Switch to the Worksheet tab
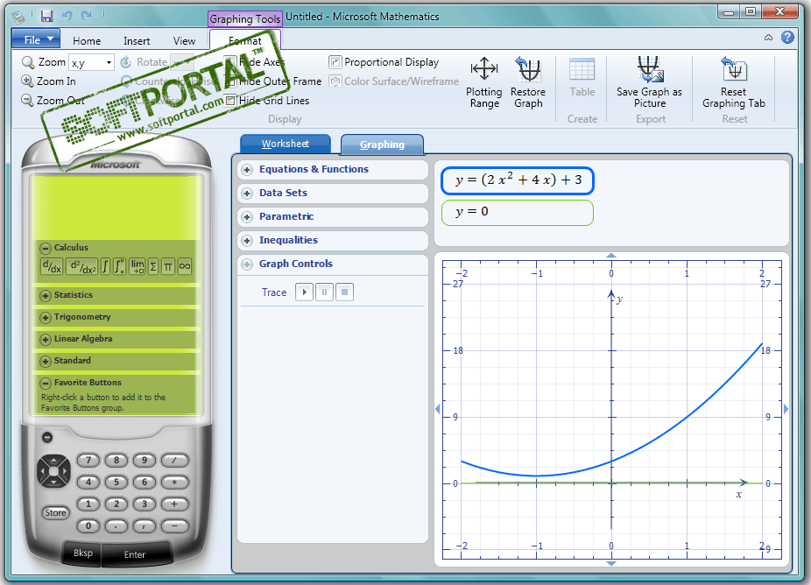Viewport: 811px width, 585px height. coord(285,144)
